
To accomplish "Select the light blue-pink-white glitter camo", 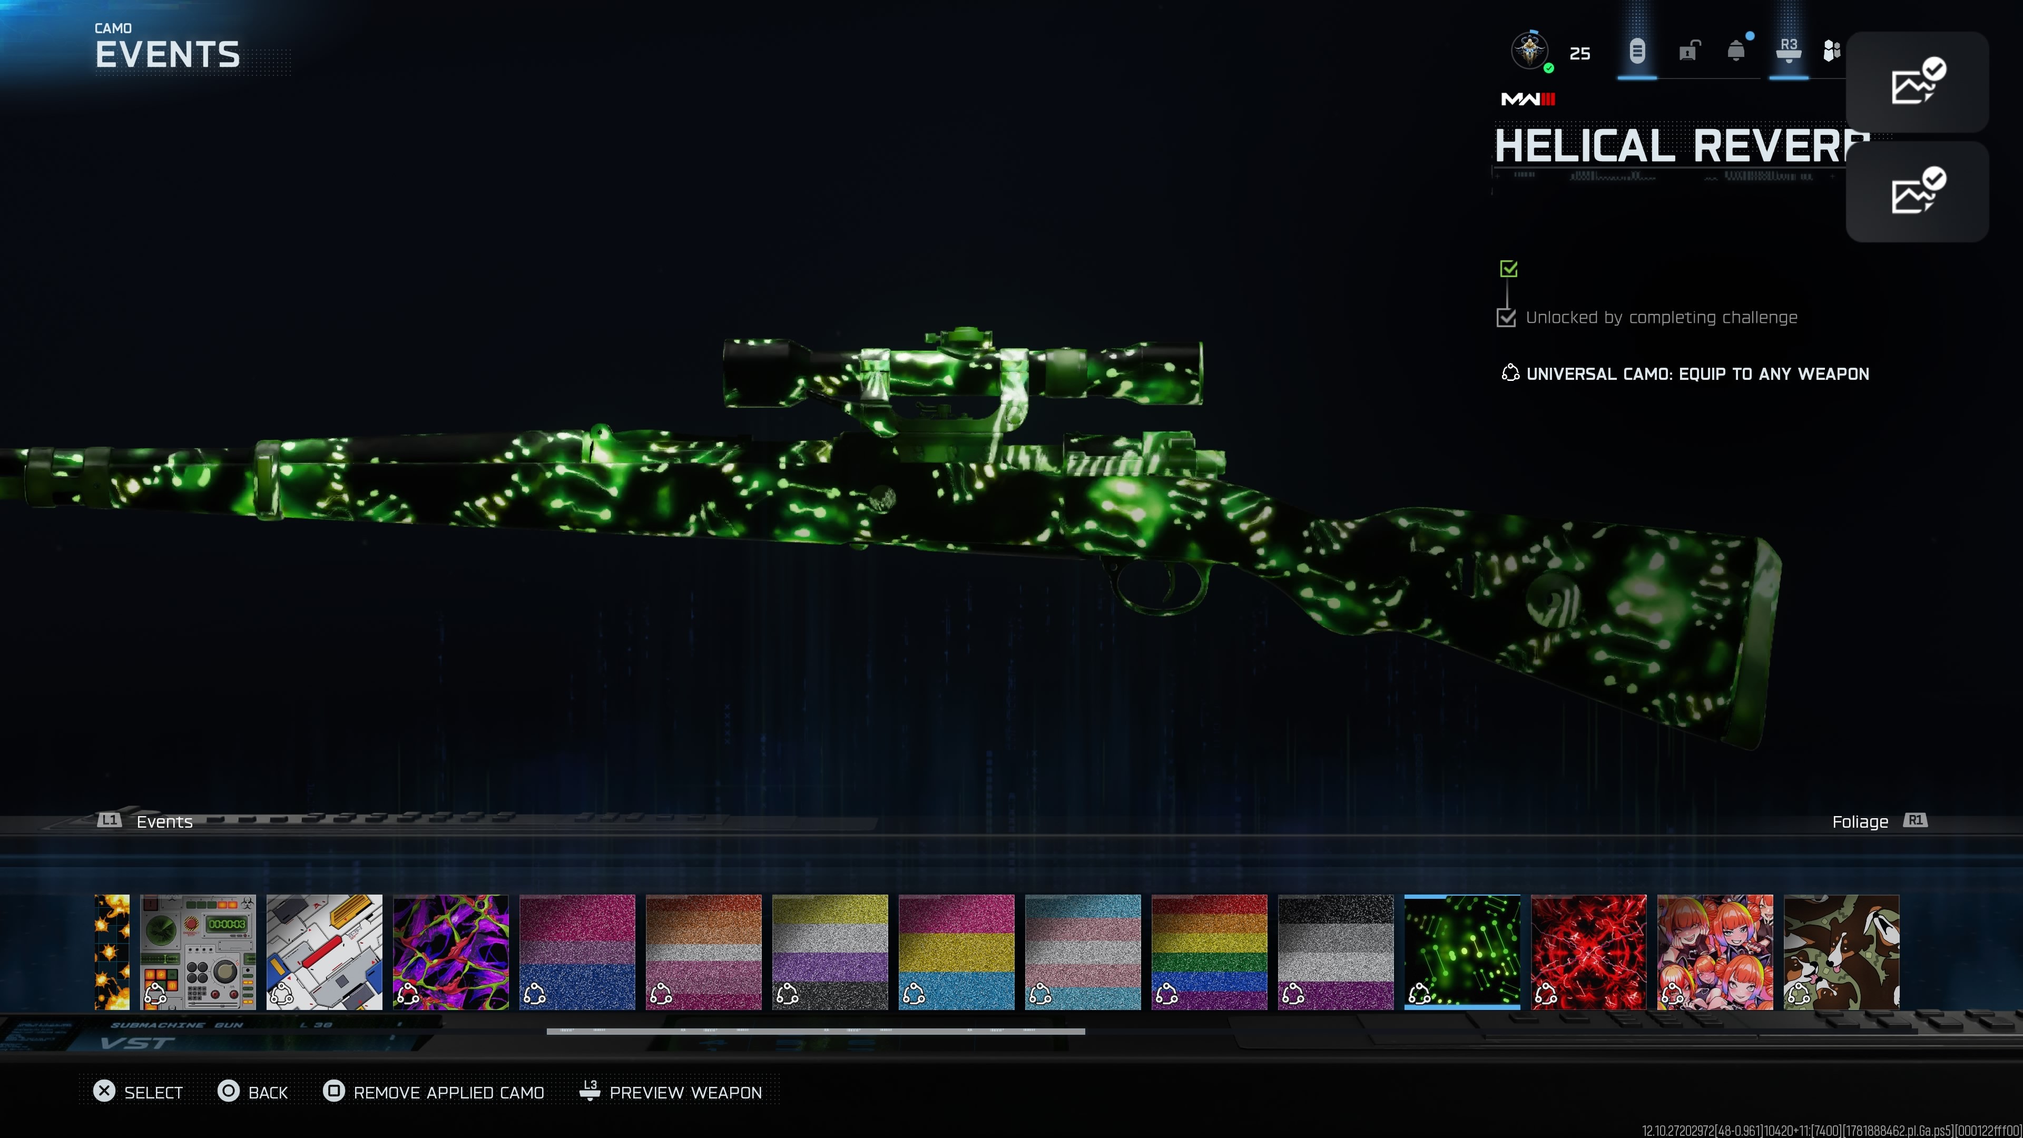I will click(x=1083, y=952).
